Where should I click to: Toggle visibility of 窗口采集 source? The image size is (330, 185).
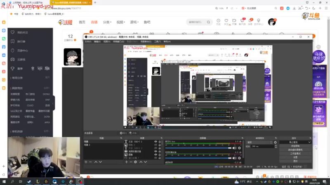(x=156, y=158)
